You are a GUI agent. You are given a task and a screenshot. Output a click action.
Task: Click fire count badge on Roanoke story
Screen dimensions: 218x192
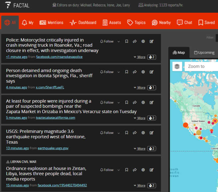tap(152, 57)
